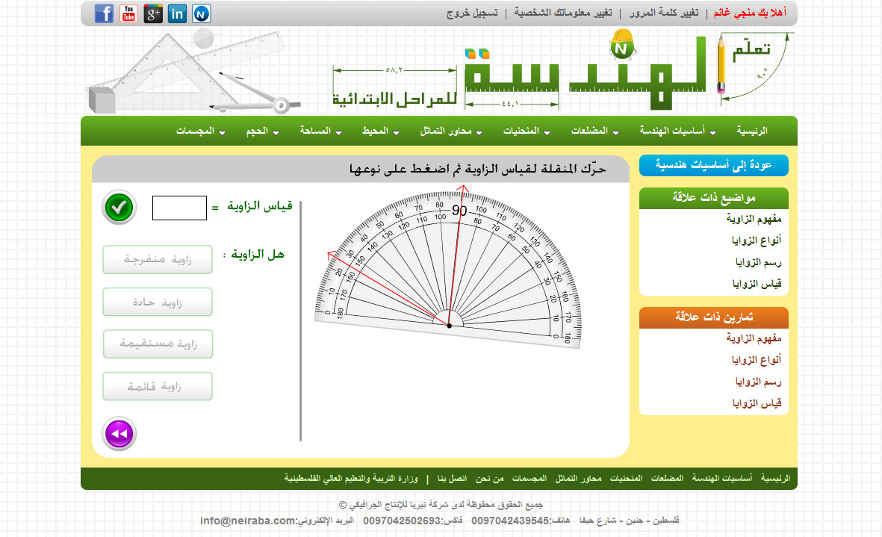Click the purple rewind back button
This screenshot has height=537, width=882.
click(x=119, y=434)
